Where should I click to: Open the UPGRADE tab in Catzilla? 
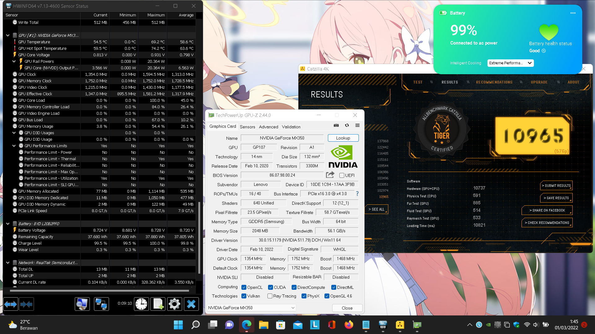[539, 82]
